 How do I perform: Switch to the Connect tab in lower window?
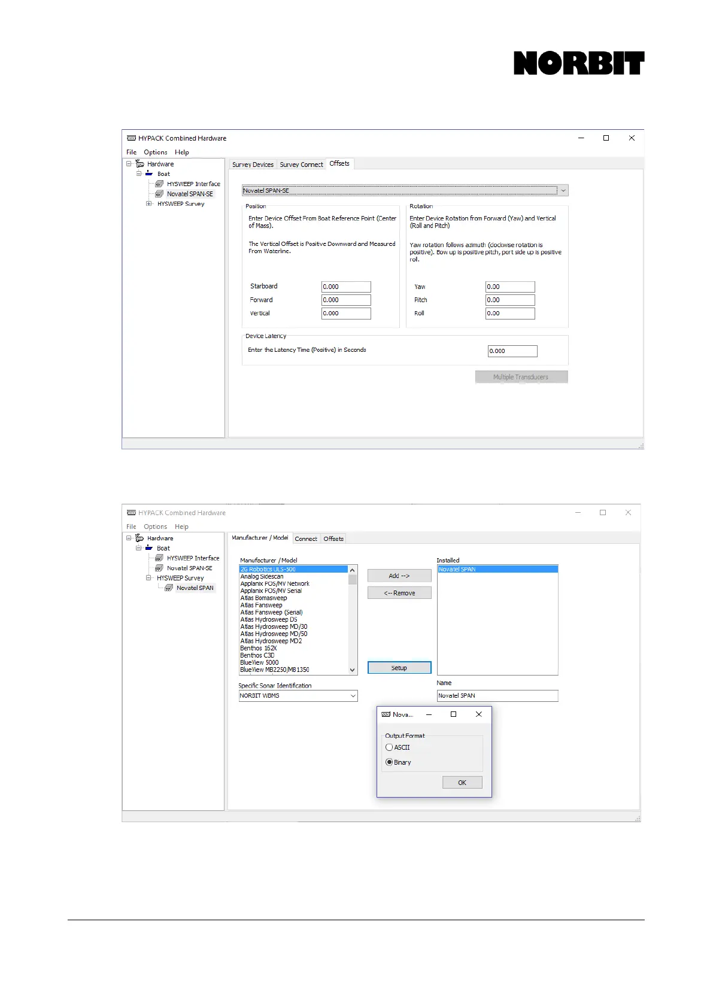pos(306,539)
